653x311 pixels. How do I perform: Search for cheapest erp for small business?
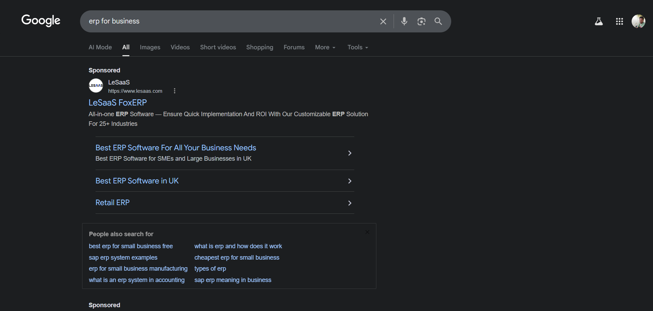pos(237,258)
